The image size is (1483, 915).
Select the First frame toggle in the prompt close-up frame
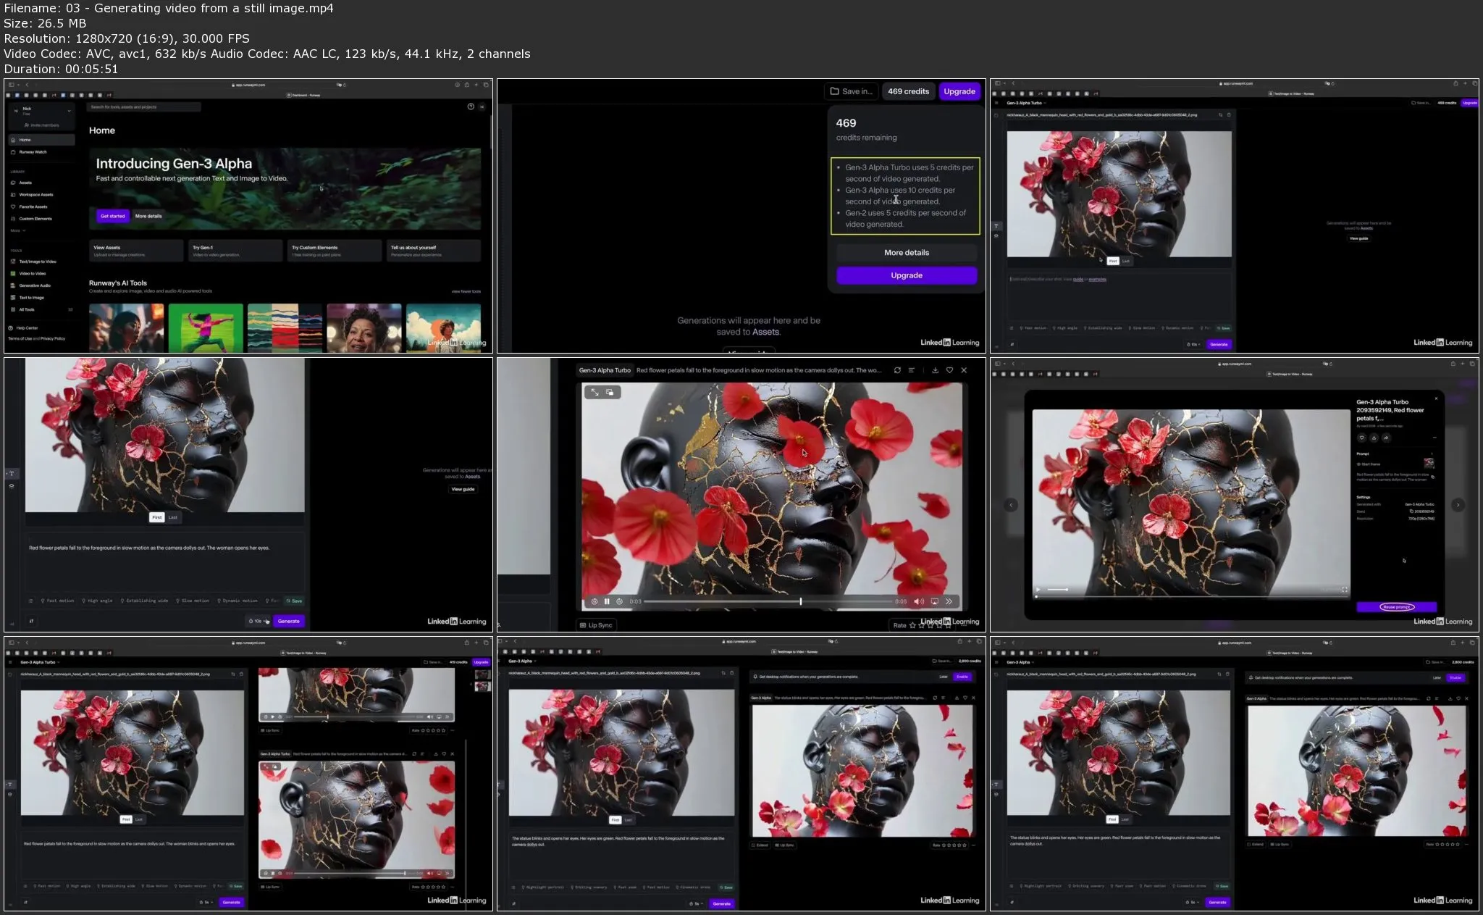157,517
